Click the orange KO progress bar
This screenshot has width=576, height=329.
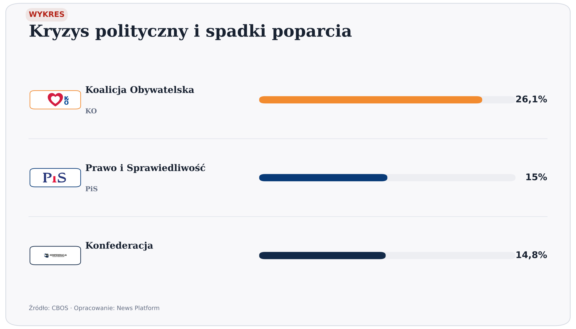[x=371, y=100]
